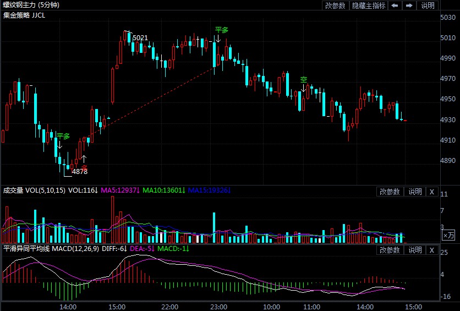
Task: Click the 25 label on the MACD axis
Action: [x=444, y=253]
